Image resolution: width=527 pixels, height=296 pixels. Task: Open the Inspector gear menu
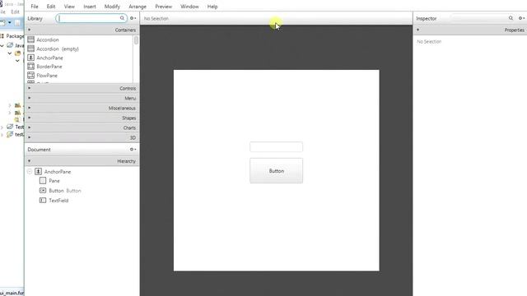(521, 18)
